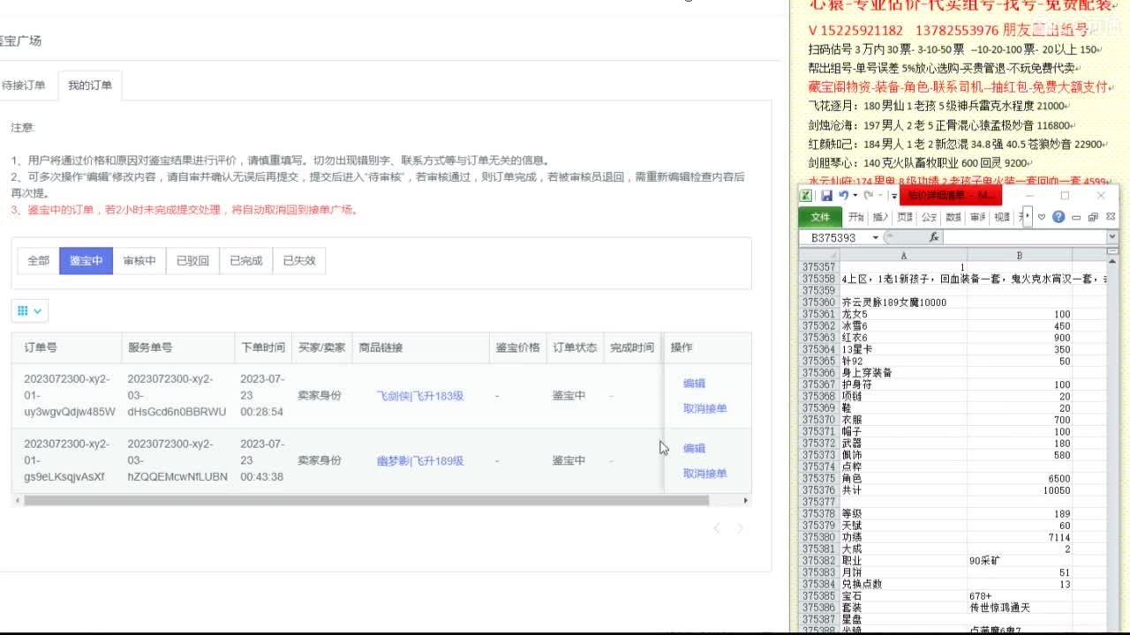This screenshot has height=635, width=1130.
Task: Click the Undo icon in WPS quick access
Action: pyautogui.click(x=844, y=195)
